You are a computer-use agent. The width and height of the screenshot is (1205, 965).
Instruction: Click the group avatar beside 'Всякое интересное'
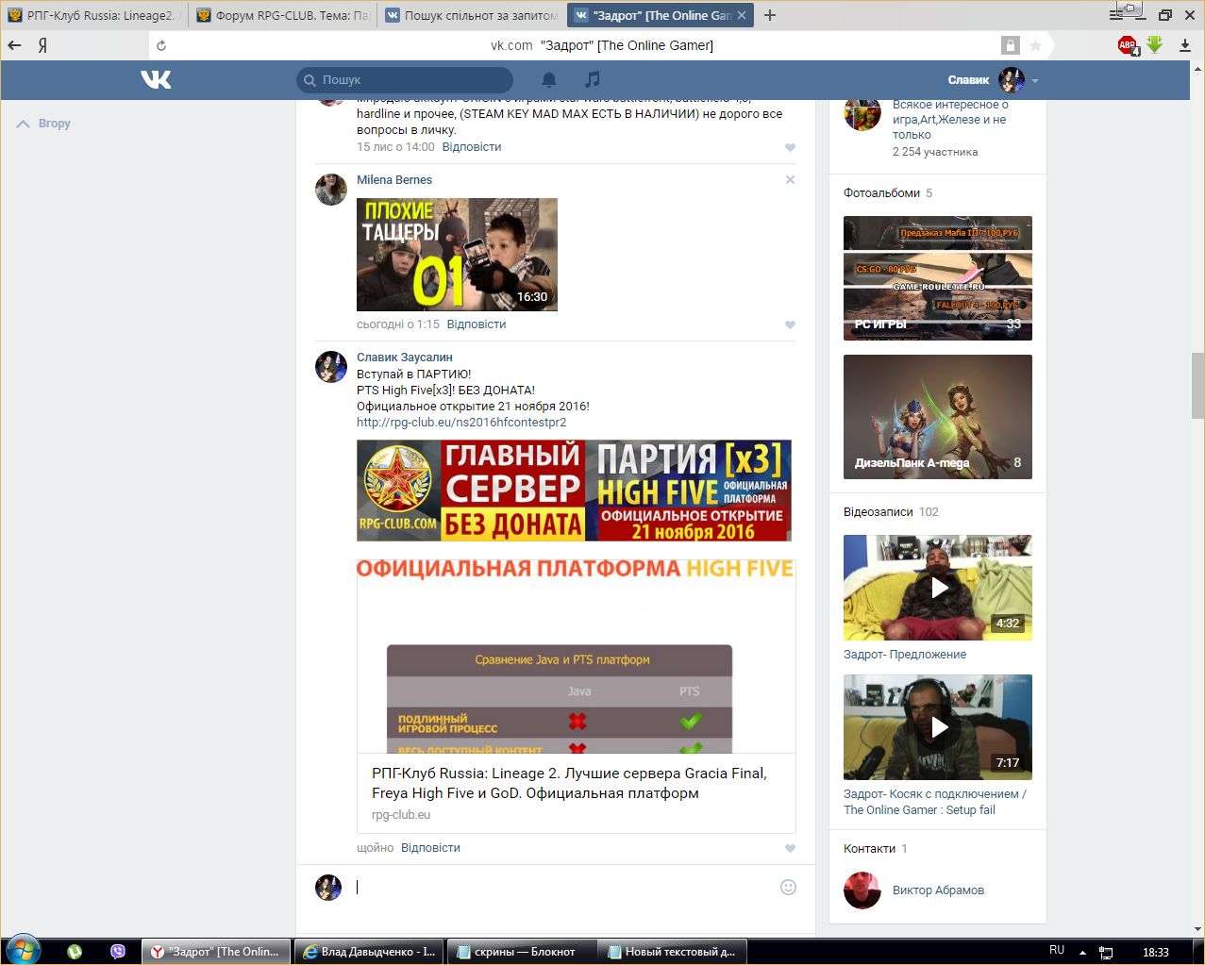pyautogui.click(x=862, y=112)
